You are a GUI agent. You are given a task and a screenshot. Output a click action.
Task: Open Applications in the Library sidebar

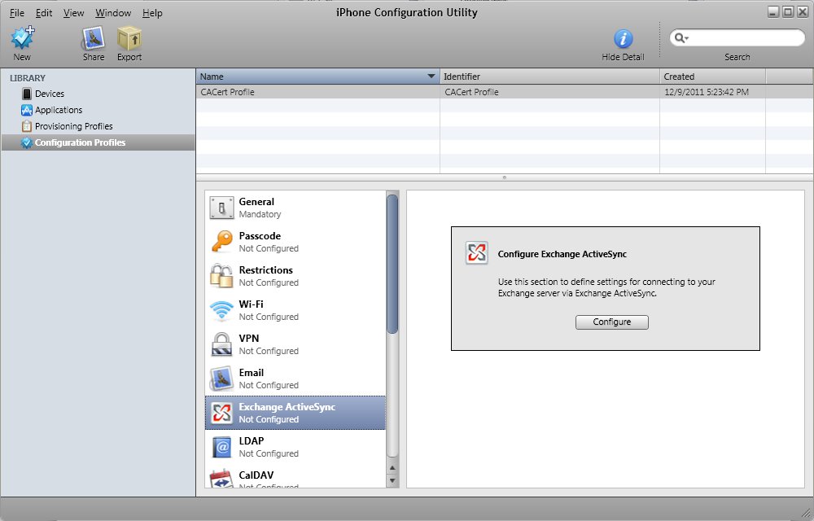point(58,110)
